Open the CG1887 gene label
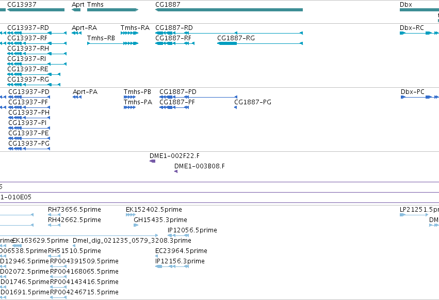The width and height of the screenshot is (439, 300). [168, 5]
